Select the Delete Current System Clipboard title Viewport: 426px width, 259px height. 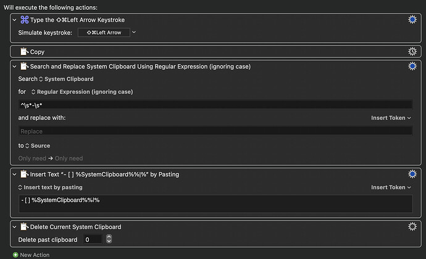click(x=75, y=227)
